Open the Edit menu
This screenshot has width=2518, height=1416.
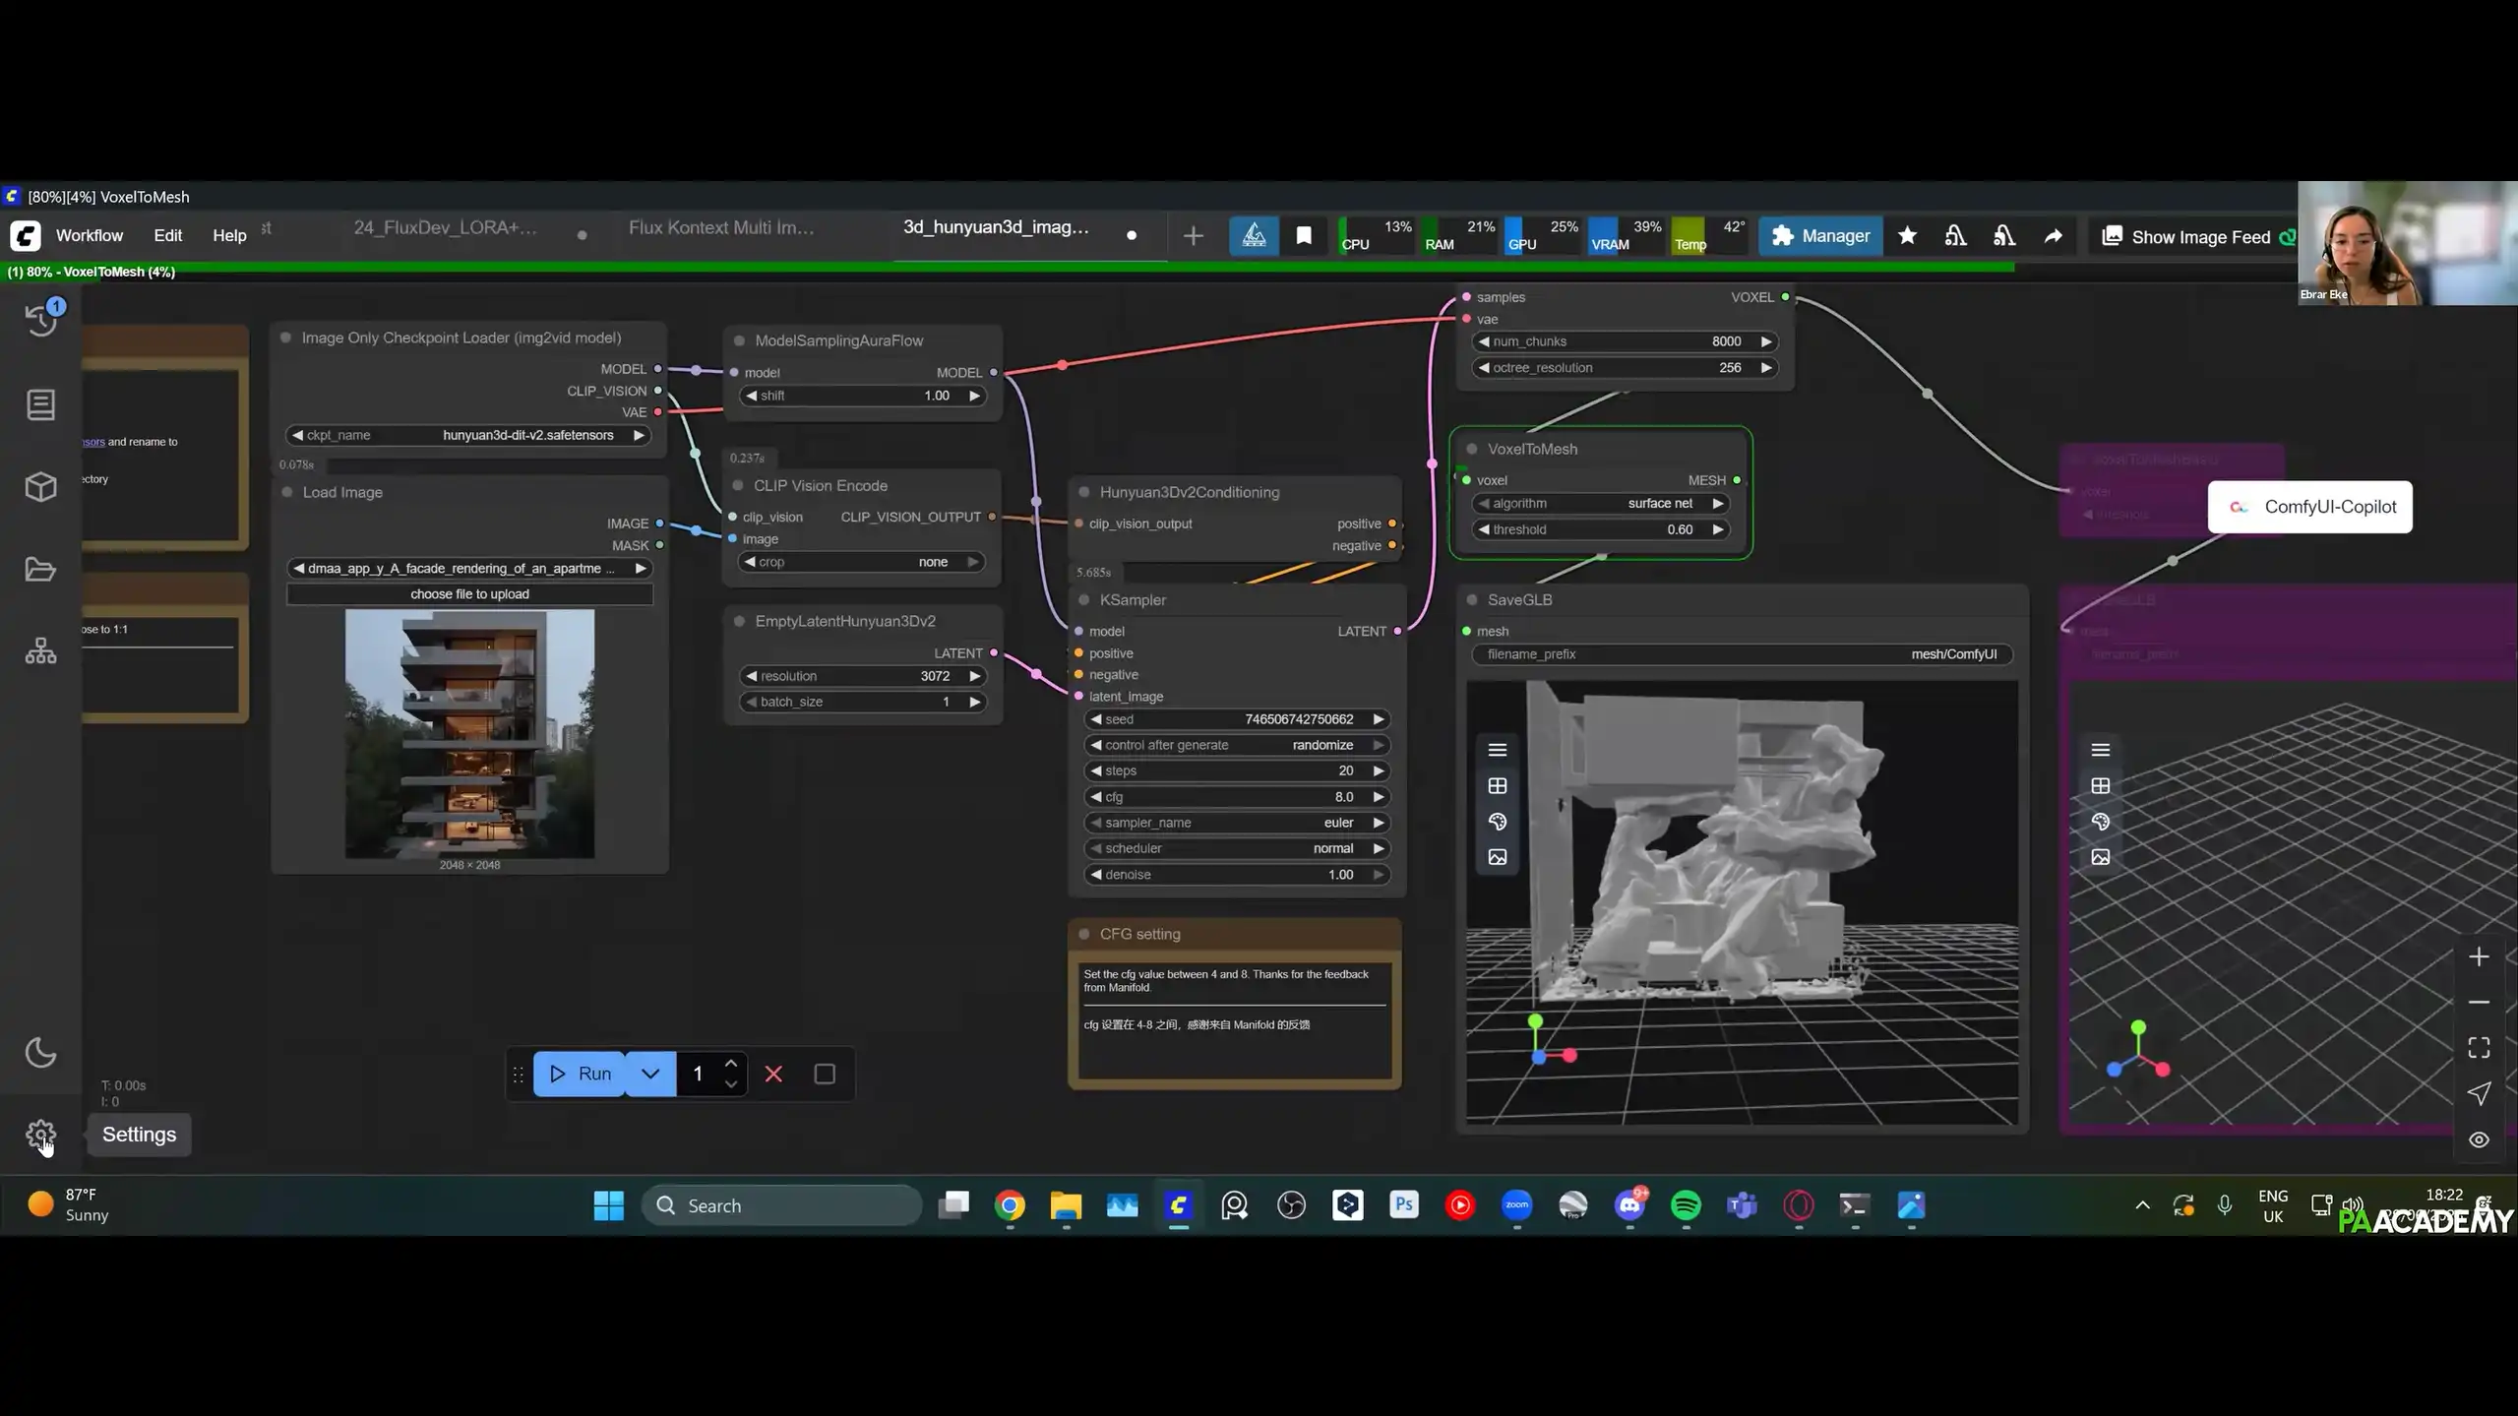point(168,235)
